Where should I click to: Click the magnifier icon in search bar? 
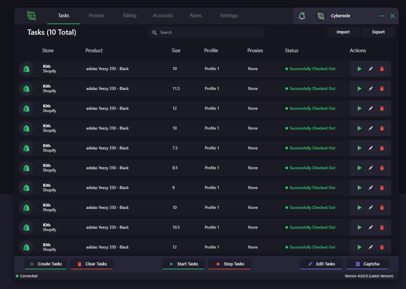coord(155,33)
